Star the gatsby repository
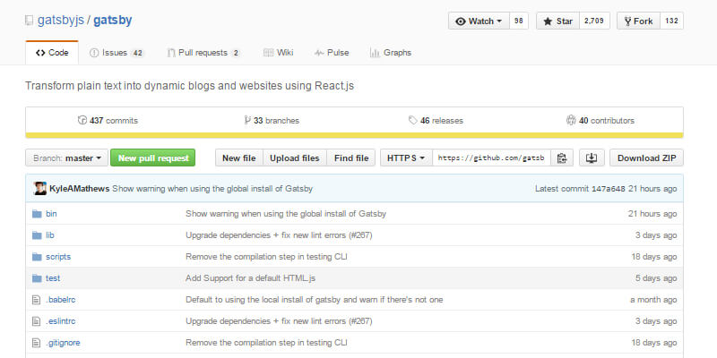717x358 pixels. click(x=557, y=21)
